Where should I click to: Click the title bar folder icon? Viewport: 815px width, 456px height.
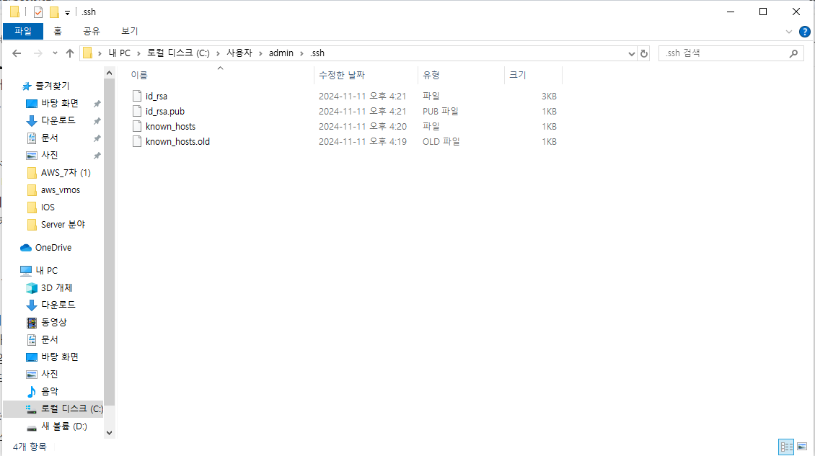(x=15, y=12)
